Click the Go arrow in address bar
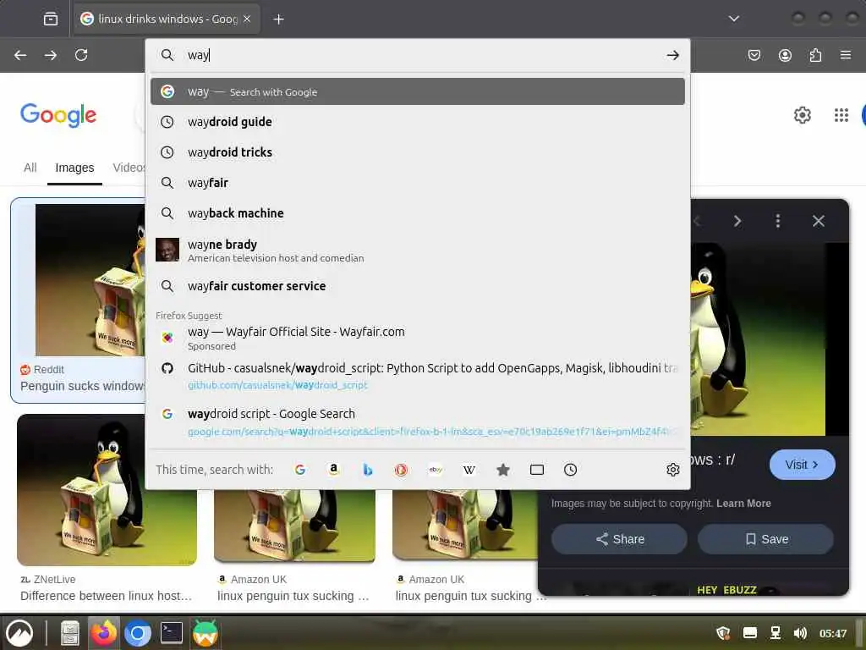Viewport: 866px width, 650px height. [x=672, y=55]
